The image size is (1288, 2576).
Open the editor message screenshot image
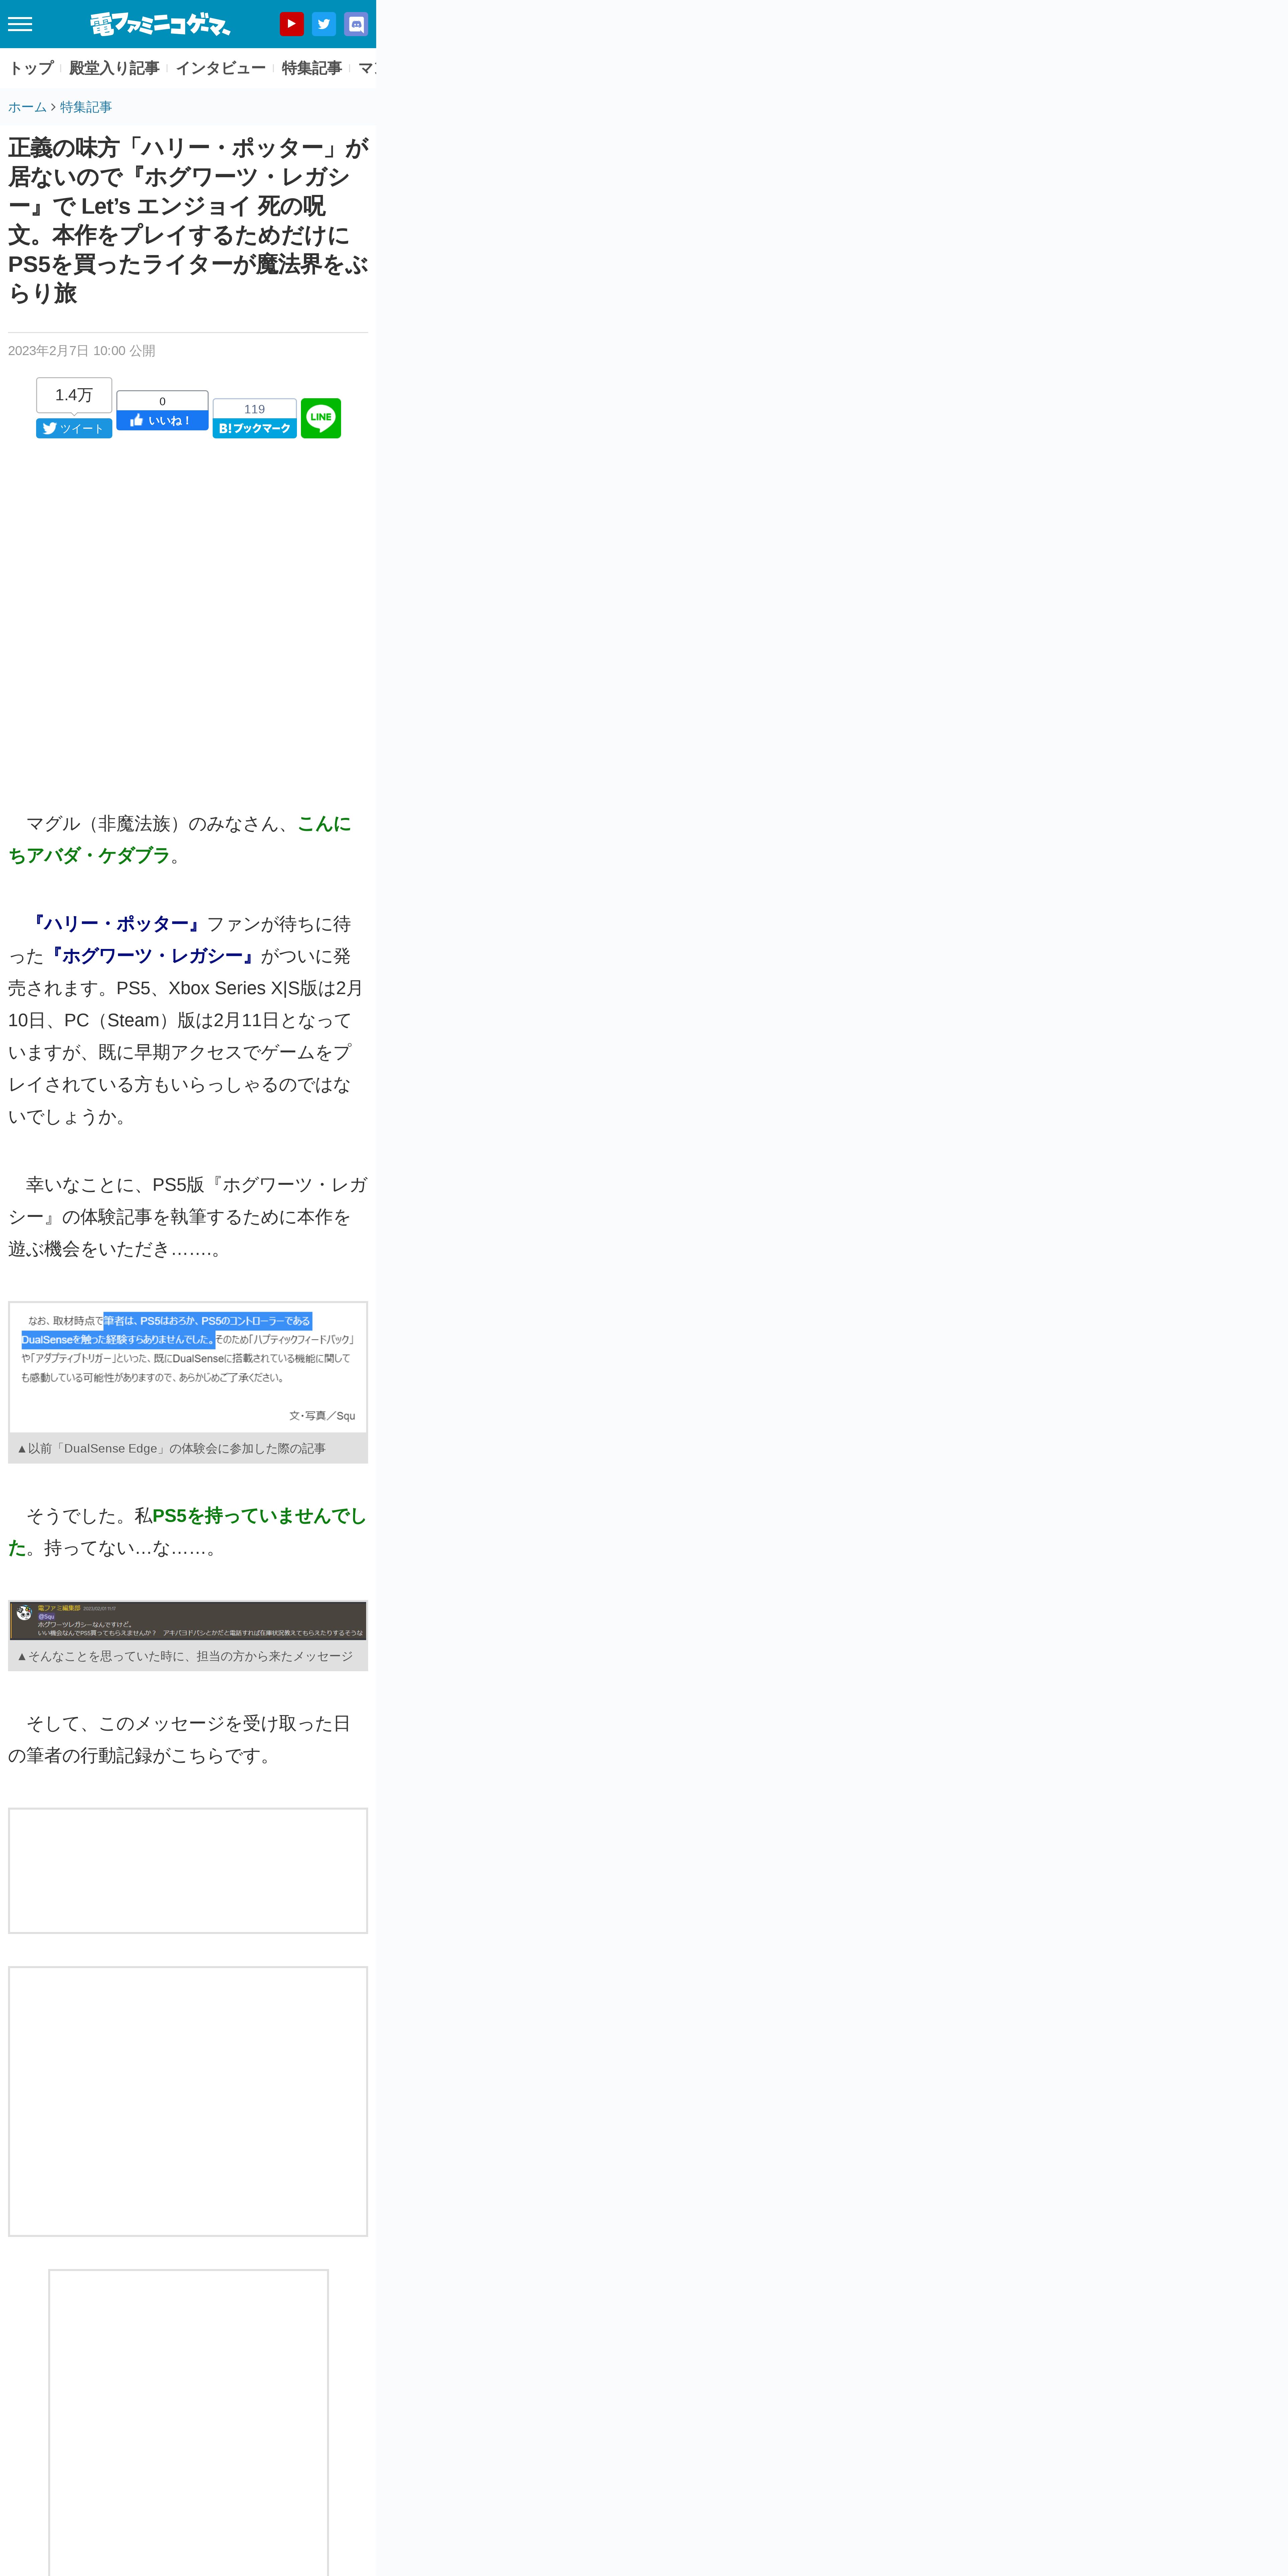tap(188, 1620)
